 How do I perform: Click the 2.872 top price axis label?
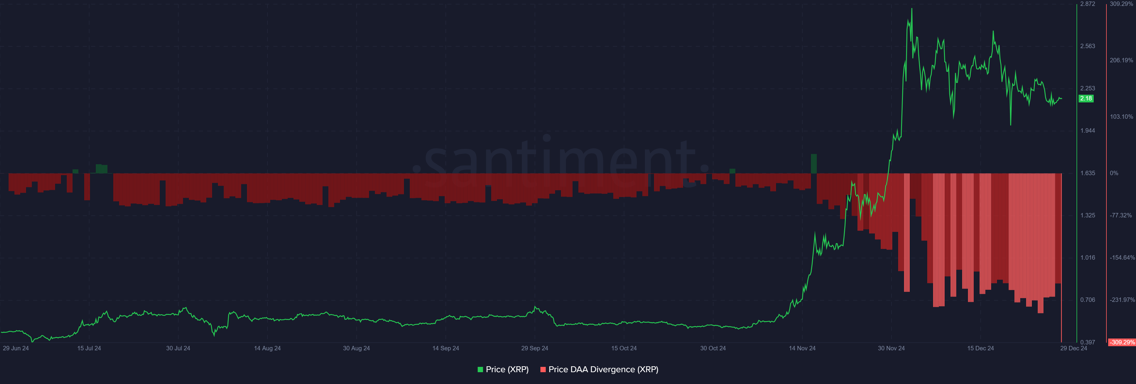1087,4
